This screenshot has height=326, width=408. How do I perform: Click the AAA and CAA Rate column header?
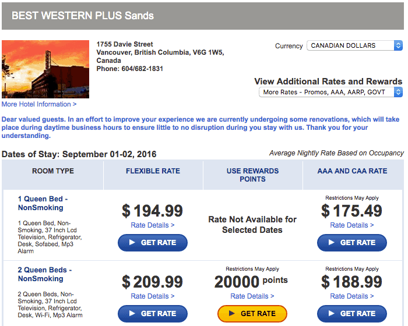tap(352, 171)
